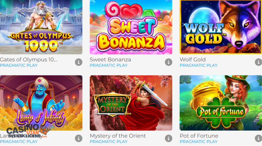Viewport: 262px width, 146px height.
Task: Open the Lamp of Infinity game artwork
Action: [41, 103]
